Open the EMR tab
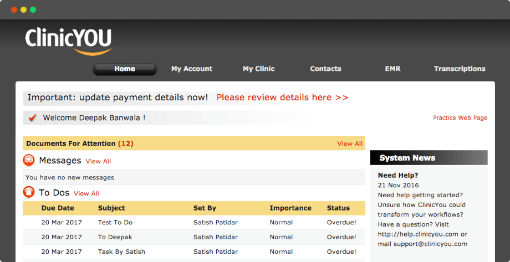This screenshot has width=510, height=262. 392,69
